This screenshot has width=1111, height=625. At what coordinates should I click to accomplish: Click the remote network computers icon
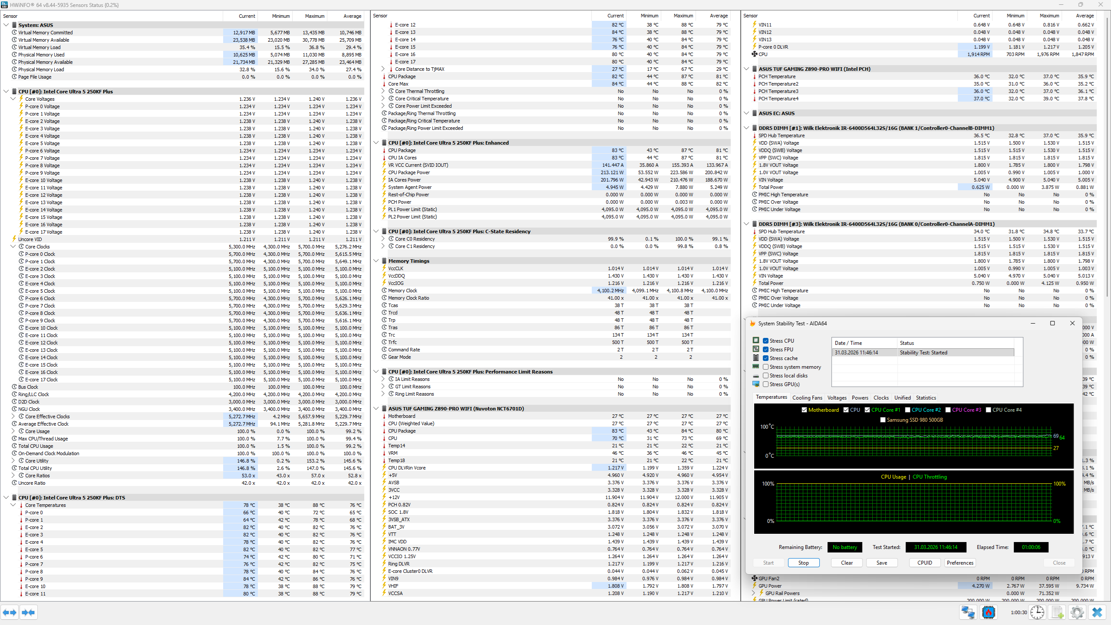968,612
